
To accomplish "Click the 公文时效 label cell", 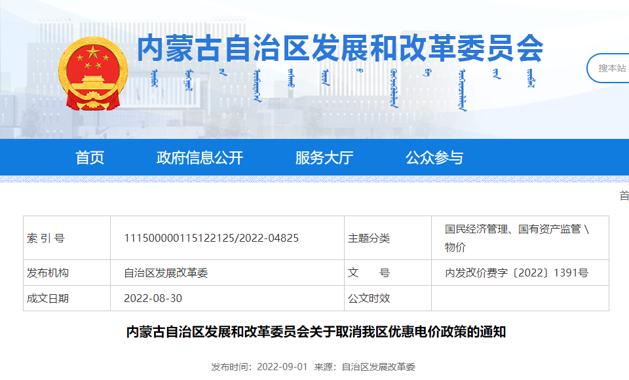I will pyautogui.click(x=369, y=298).
